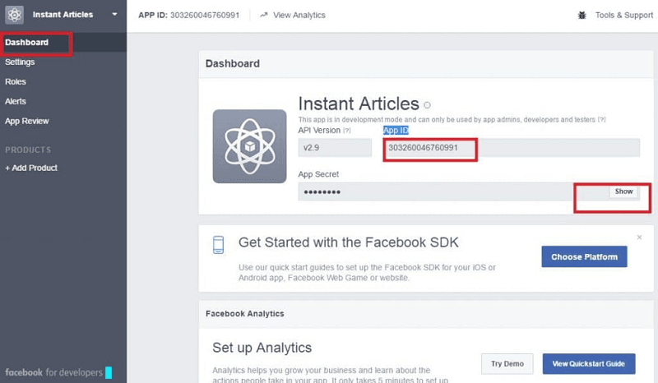Click + Add Product in sidebar
658x383 pixels.
31,168
